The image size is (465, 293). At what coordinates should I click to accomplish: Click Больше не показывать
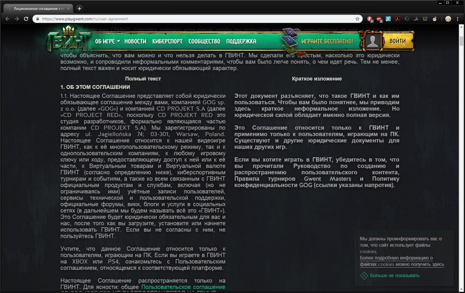(x=395, y=276)
